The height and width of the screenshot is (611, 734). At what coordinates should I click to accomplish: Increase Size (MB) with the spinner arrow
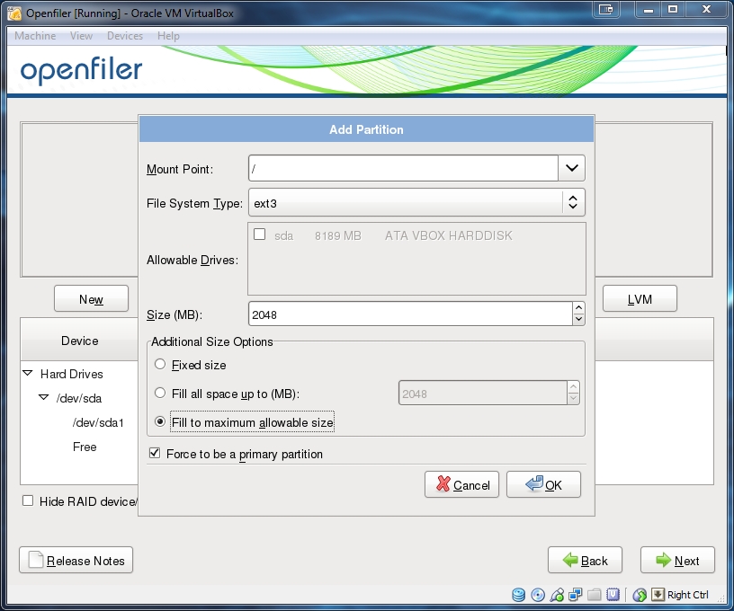578,308
